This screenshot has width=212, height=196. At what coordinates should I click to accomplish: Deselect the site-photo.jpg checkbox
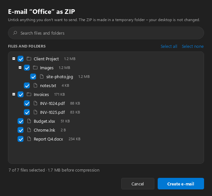(33, 77)
